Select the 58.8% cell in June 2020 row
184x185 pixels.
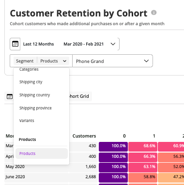coord(143,177)
